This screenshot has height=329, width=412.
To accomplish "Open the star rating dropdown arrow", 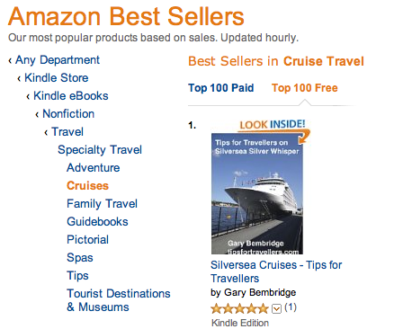I will (x=276, y=308).
